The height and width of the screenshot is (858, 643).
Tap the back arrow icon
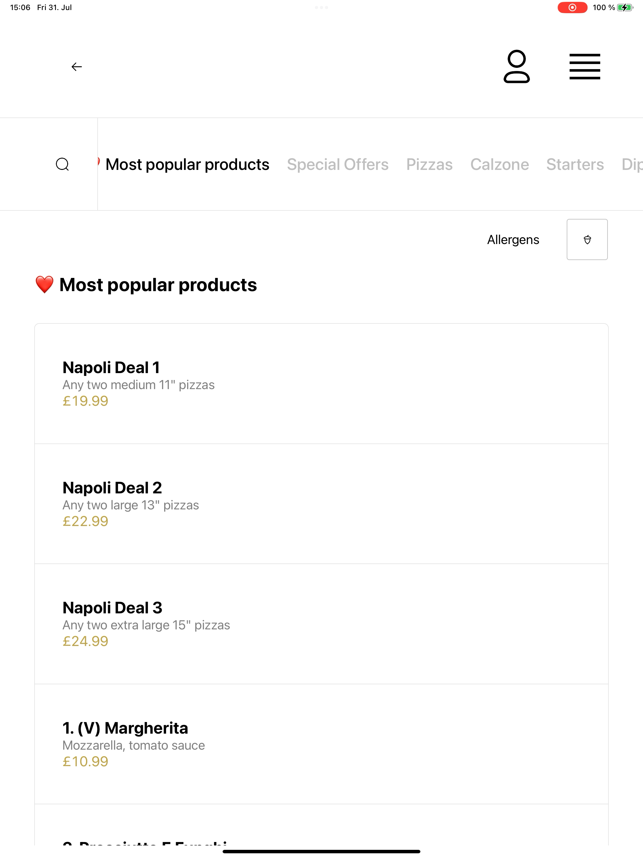tap(77, 67)
